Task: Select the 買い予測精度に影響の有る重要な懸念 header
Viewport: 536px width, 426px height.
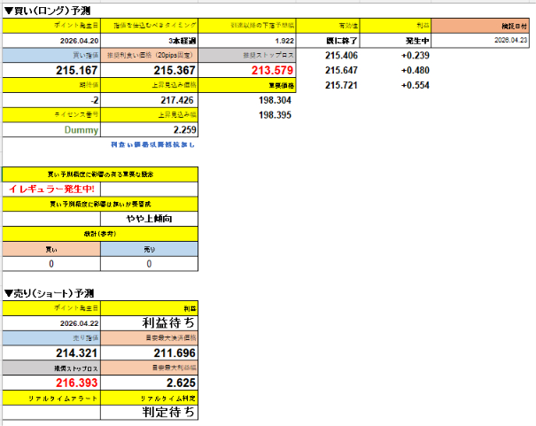Action: point(100,174)
